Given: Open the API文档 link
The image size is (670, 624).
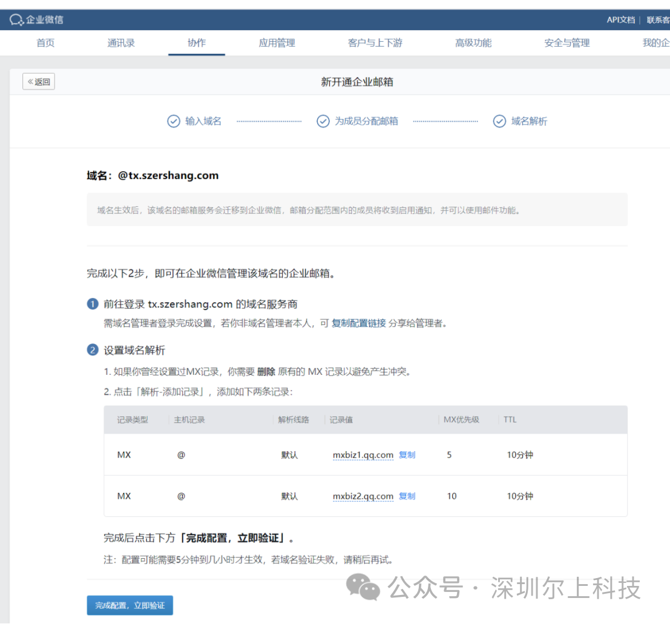Looking at the screenshot, I should pyautogui.click(x=620, y=20).
